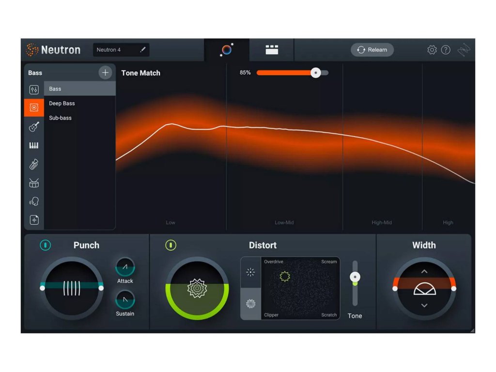Select the trumpet brass category icon

pos(34,164)
